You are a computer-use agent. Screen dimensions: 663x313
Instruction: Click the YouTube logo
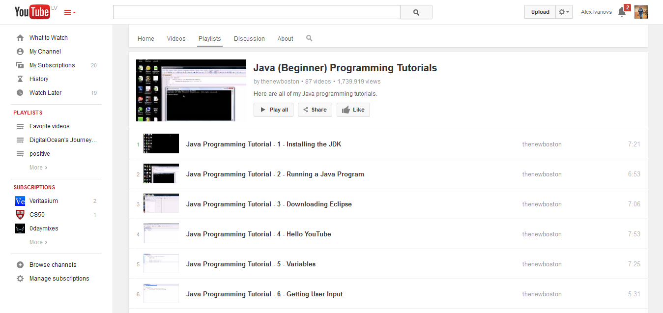[x=32, y=12]
